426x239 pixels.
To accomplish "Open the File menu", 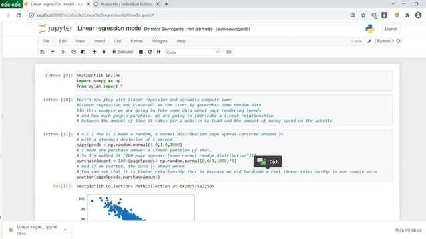I will tap(46, 41).
